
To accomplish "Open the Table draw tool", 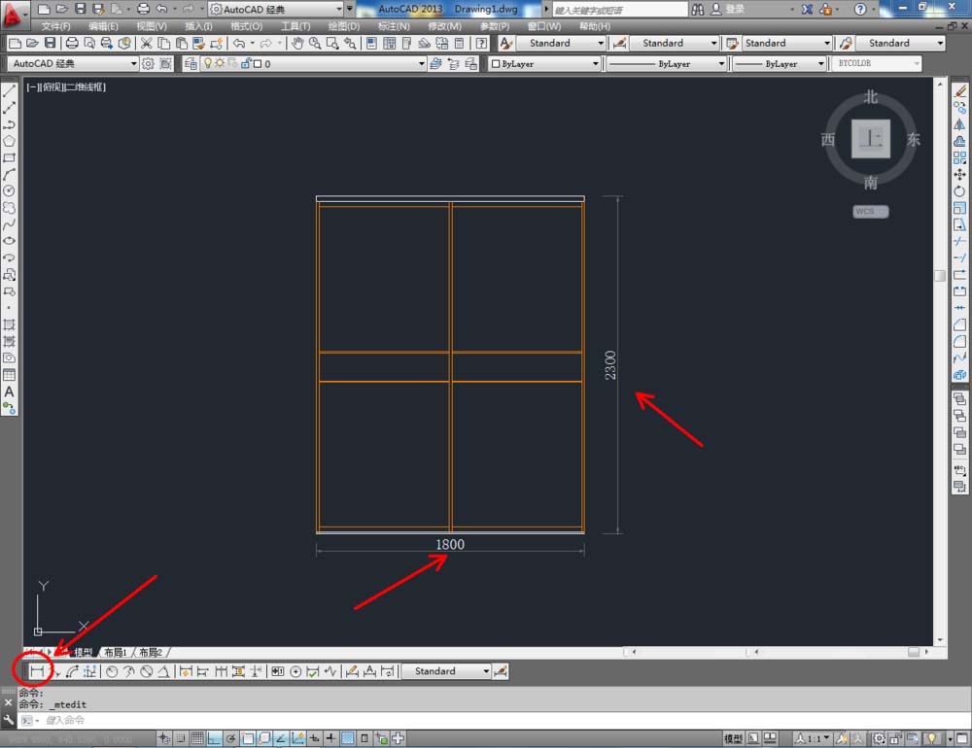I will (x=10, y=374).
